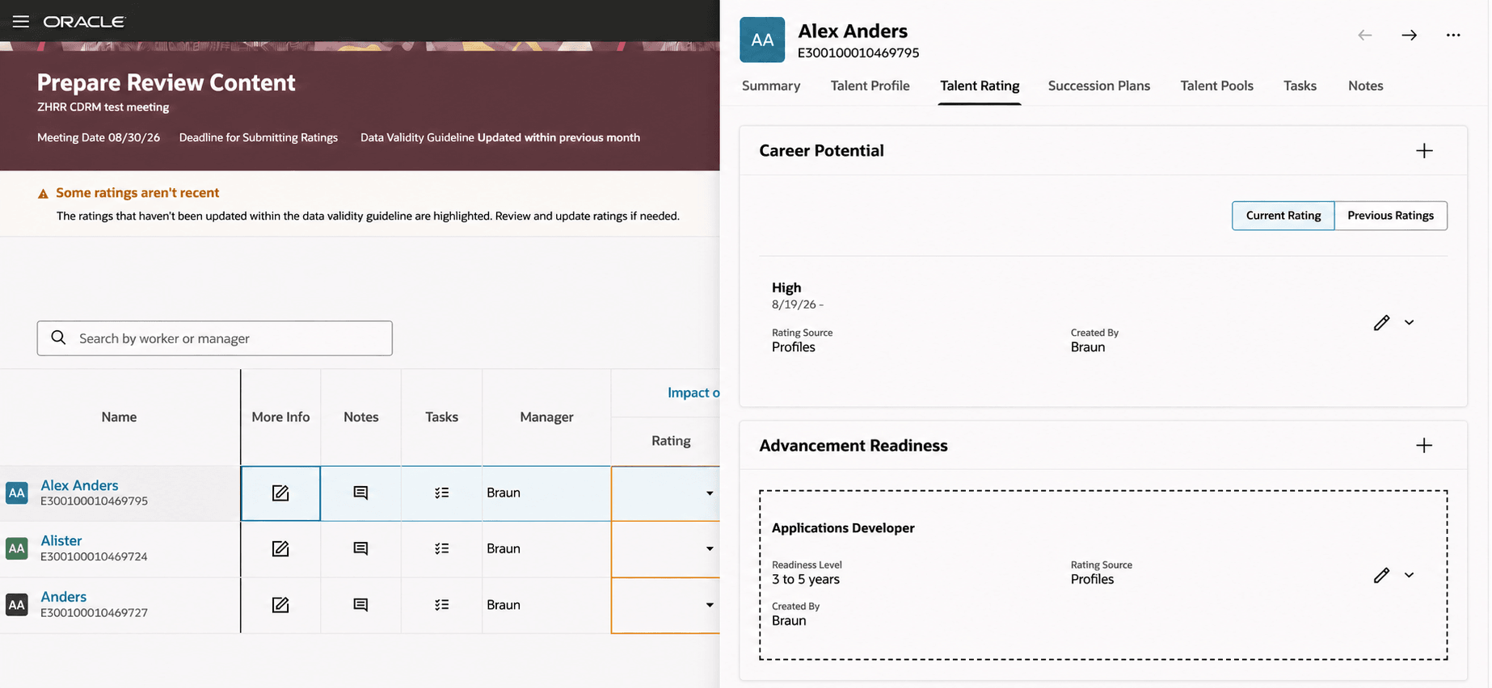Click Alex Anders avatar in drawer header
1492x688 pixels.
(x=762, y=40)
